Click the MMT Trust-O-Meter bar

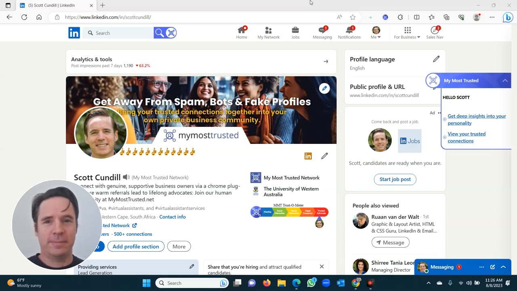pyautogui.click(x=289, y=212)
